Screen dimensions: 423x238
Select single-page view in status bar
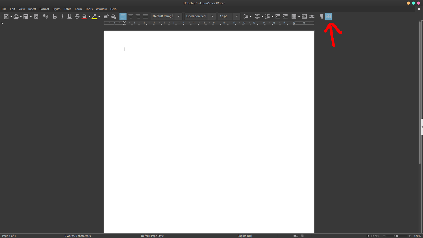coord(368,236)
